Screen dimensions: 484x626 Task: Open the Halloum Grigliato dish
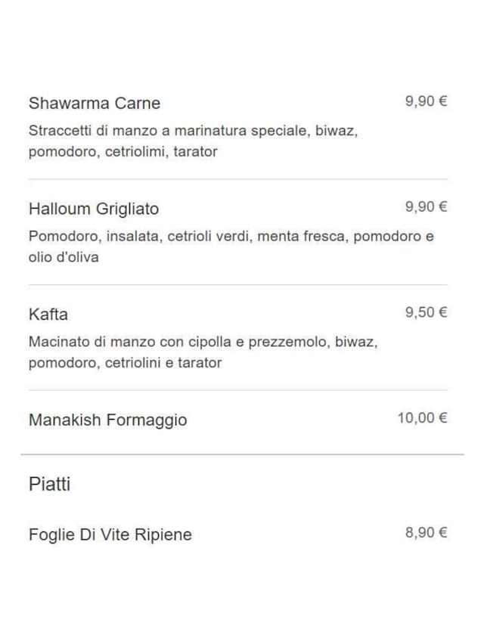(x=94, y=209)
